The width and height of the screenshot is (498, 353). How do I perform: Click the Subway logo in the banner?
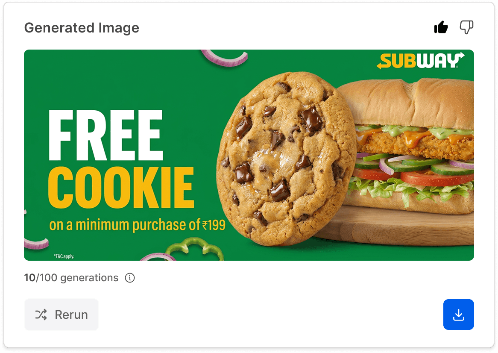(420, 60)
